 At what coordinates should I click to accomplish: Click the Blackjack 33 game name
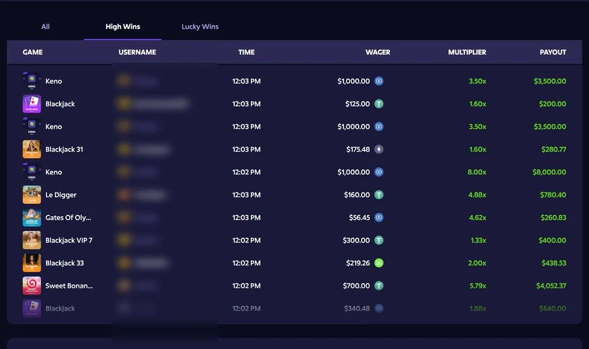[x=65, y=263]
